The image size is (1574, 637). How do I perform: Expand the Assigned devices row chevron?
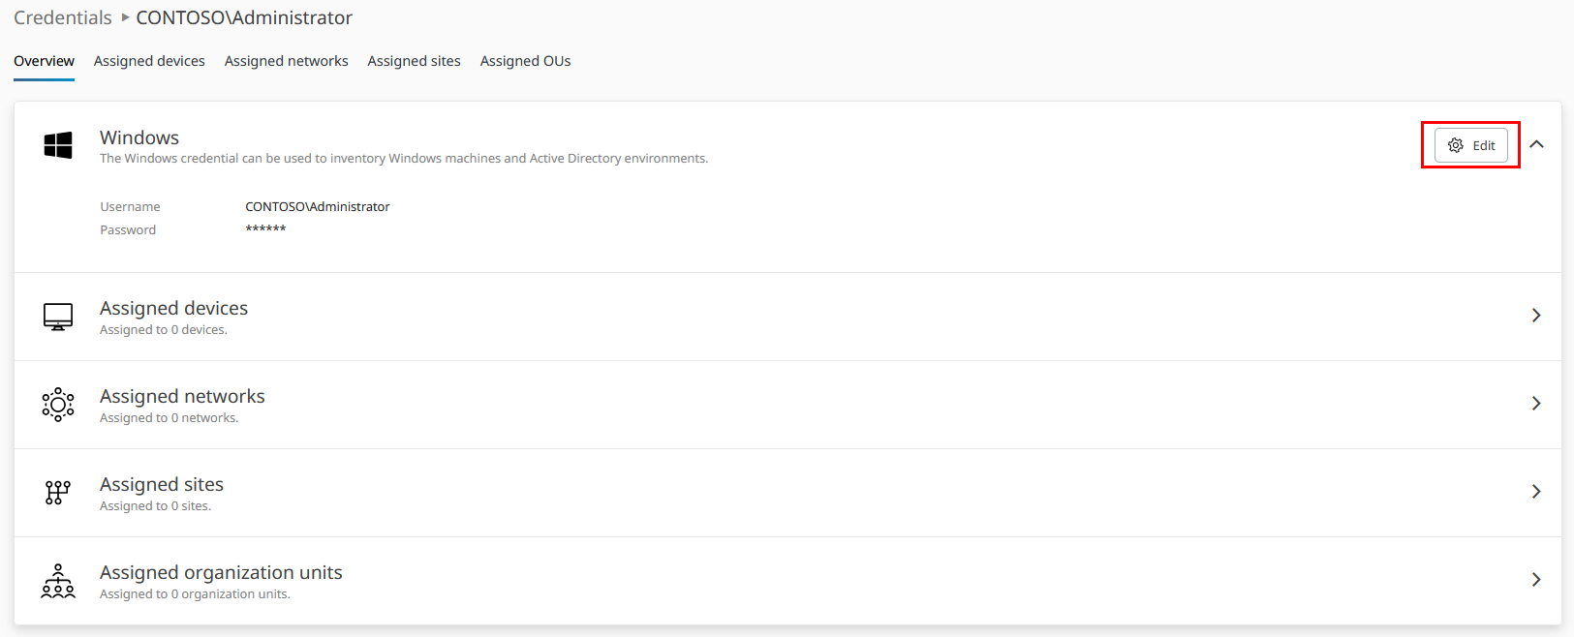click(x=1536, y=316)
